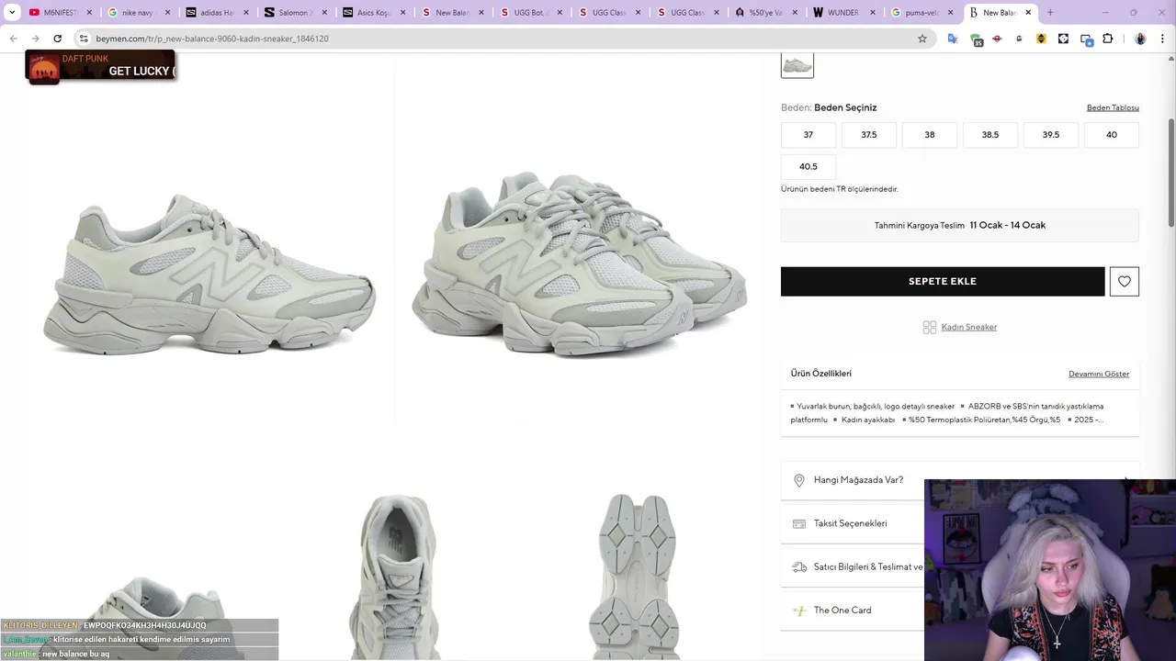The width and height of the screenshot is (1176, 661).
Task: Select the grey color variant thumbnail
Action: tap(797, 64)
